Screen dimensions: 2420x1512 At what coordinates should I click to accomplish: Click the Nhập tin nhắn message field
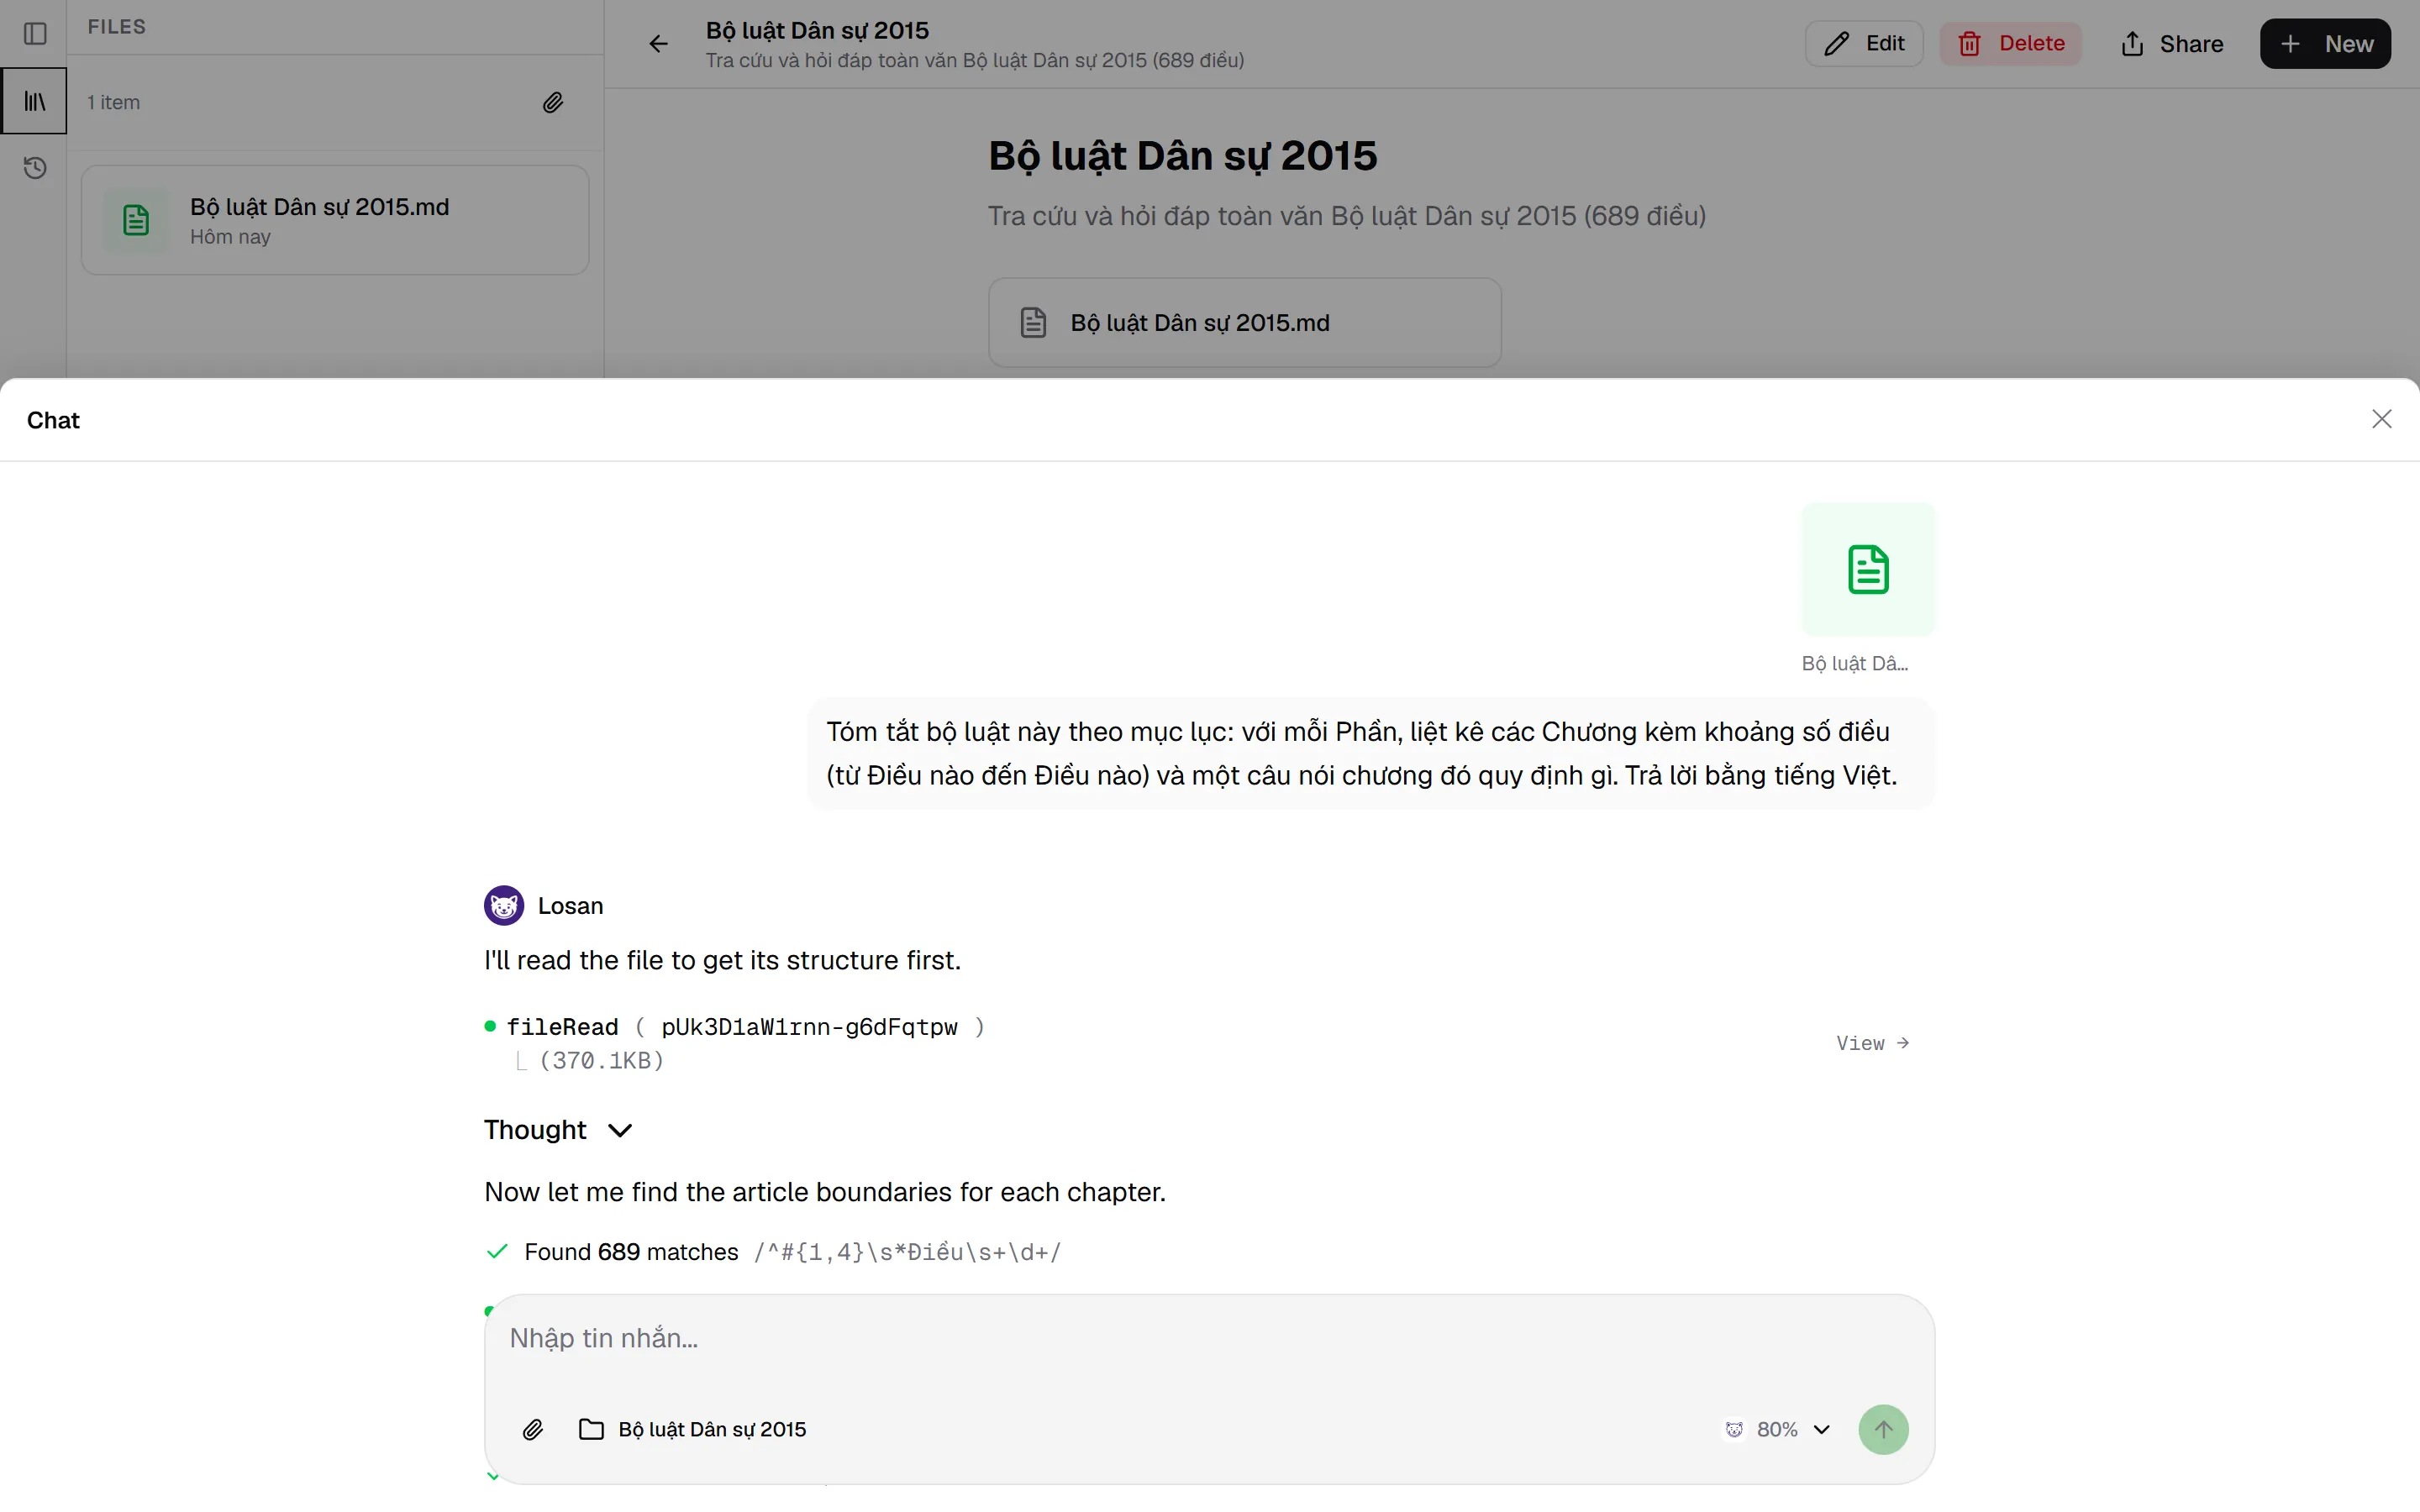pyautogui.click(x=1209, y=1338)
